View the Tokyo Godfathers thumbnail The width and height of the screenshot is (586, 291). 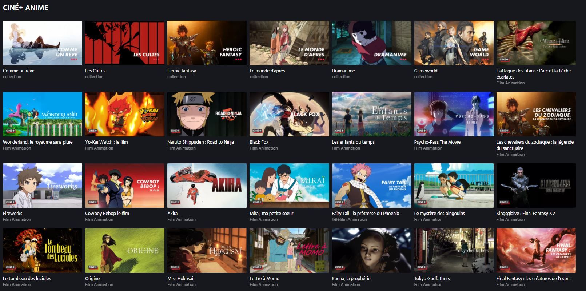[x=454, y=251]
